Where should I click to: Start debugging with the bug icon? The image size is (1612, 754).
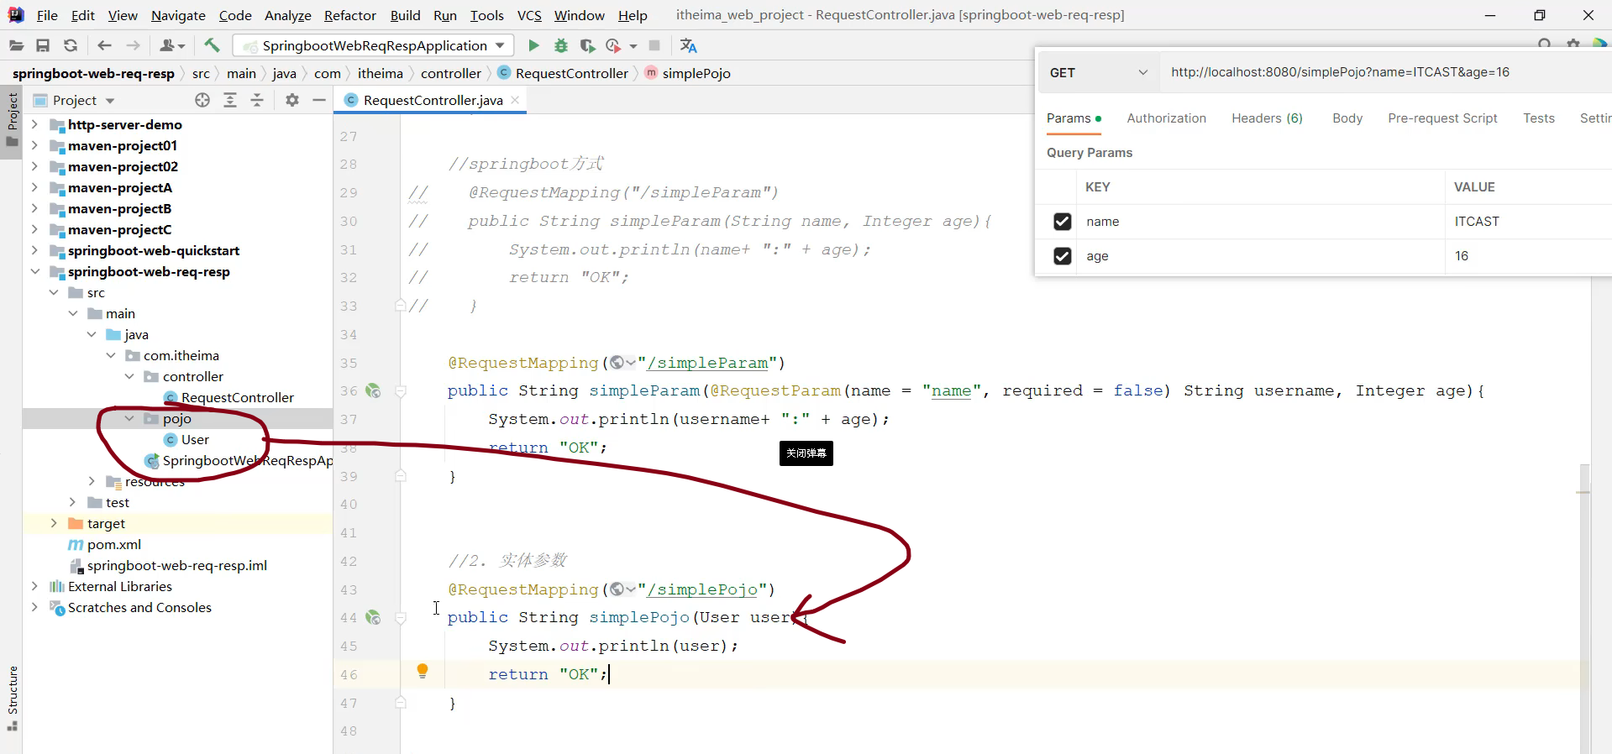point(561,45)
